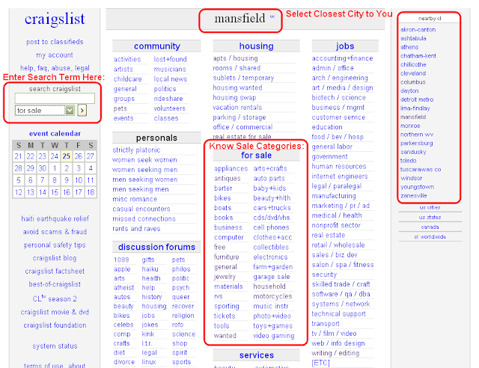479x368 pixels.
Task: Open rants and raves
Action: click(136, 229)
